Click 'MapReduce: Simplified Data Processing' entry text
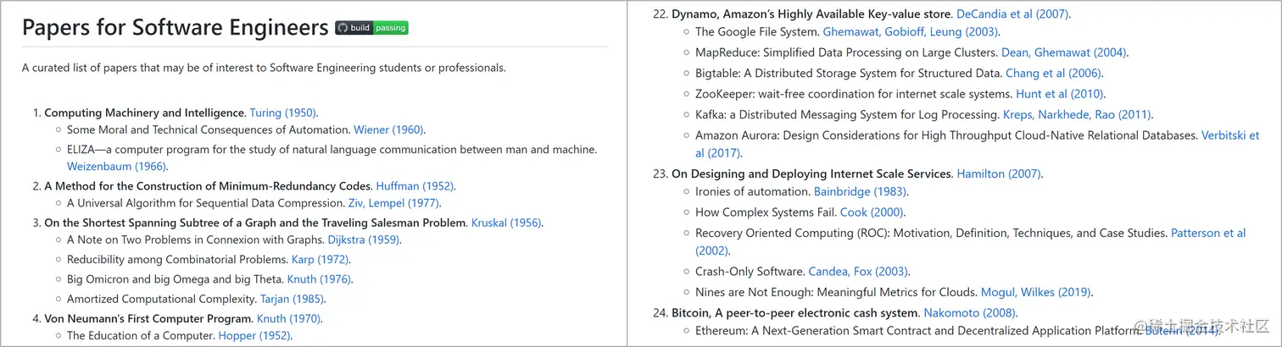This screenshot has width=1282, height=347. (845, 52)
